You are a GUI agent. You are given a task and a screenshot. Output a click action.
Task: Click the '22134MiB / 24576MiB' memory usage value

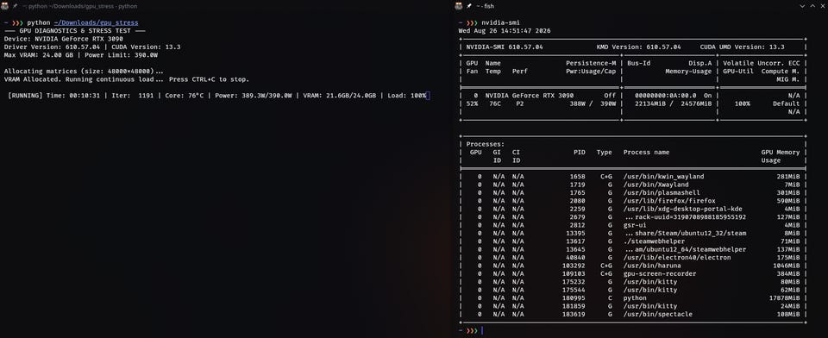tap(674, 103)
